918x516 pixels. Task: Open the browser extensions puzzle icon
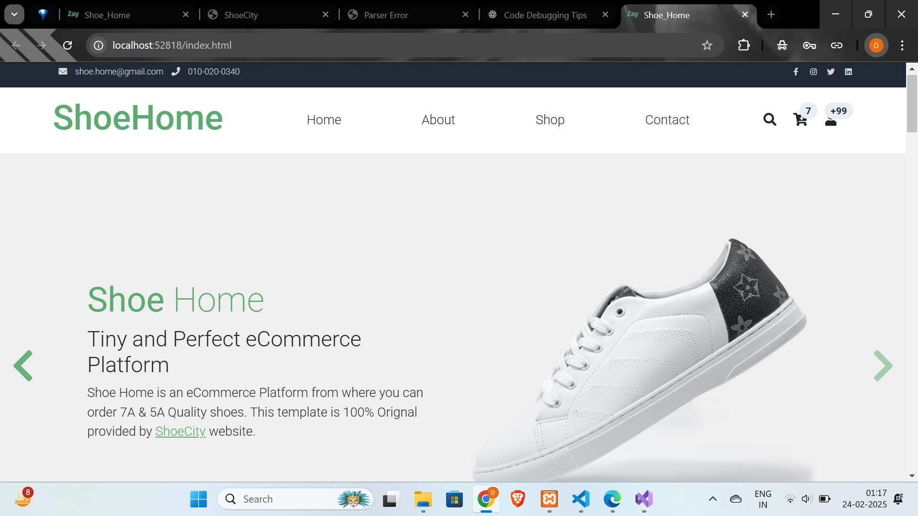743,45
